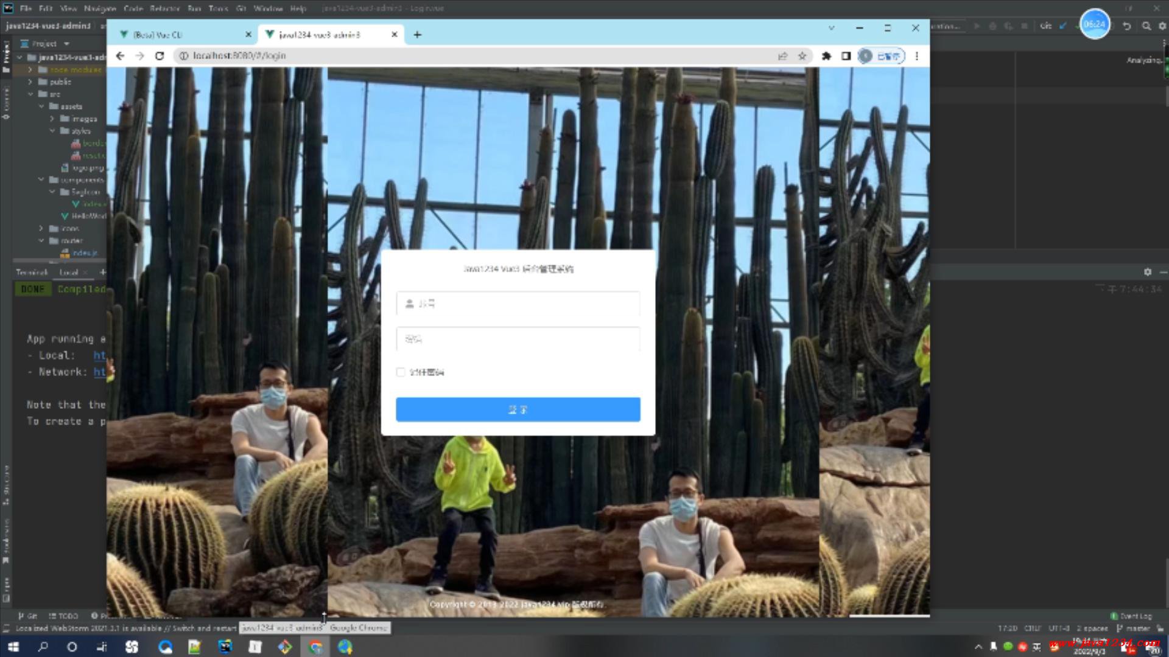The image size is (1169, 657).
Task: Focus the password input field
Action: point(518,339)
